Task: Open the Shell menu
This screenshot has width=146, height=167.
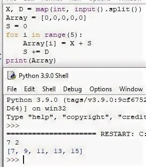Action: (49, 89)
